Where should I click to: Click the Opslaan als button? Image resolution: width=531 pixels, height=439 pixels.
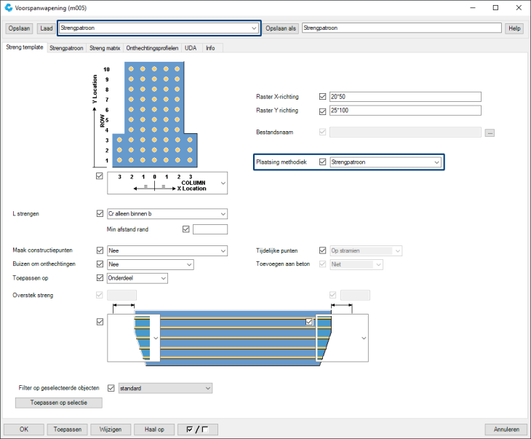(x=282, y=28)
